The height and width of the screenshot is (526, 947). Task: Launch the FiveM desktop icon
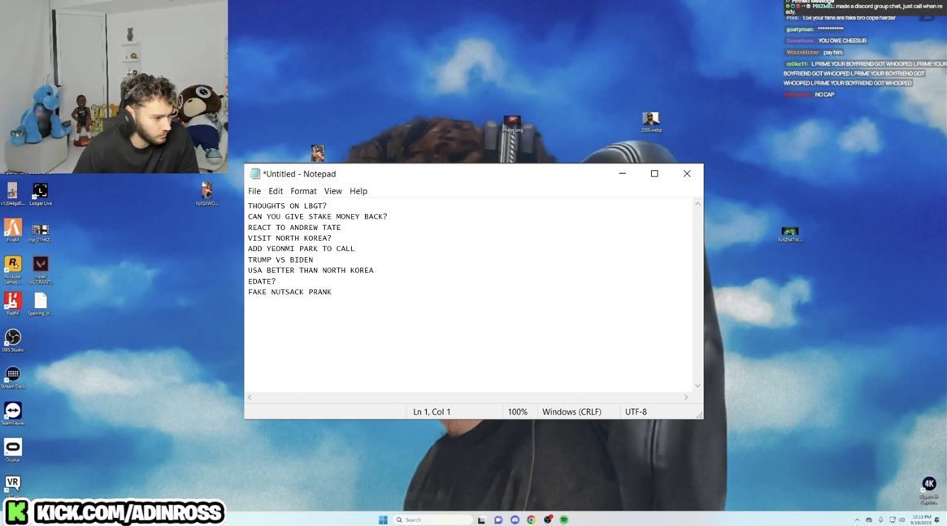click(13, 231)
